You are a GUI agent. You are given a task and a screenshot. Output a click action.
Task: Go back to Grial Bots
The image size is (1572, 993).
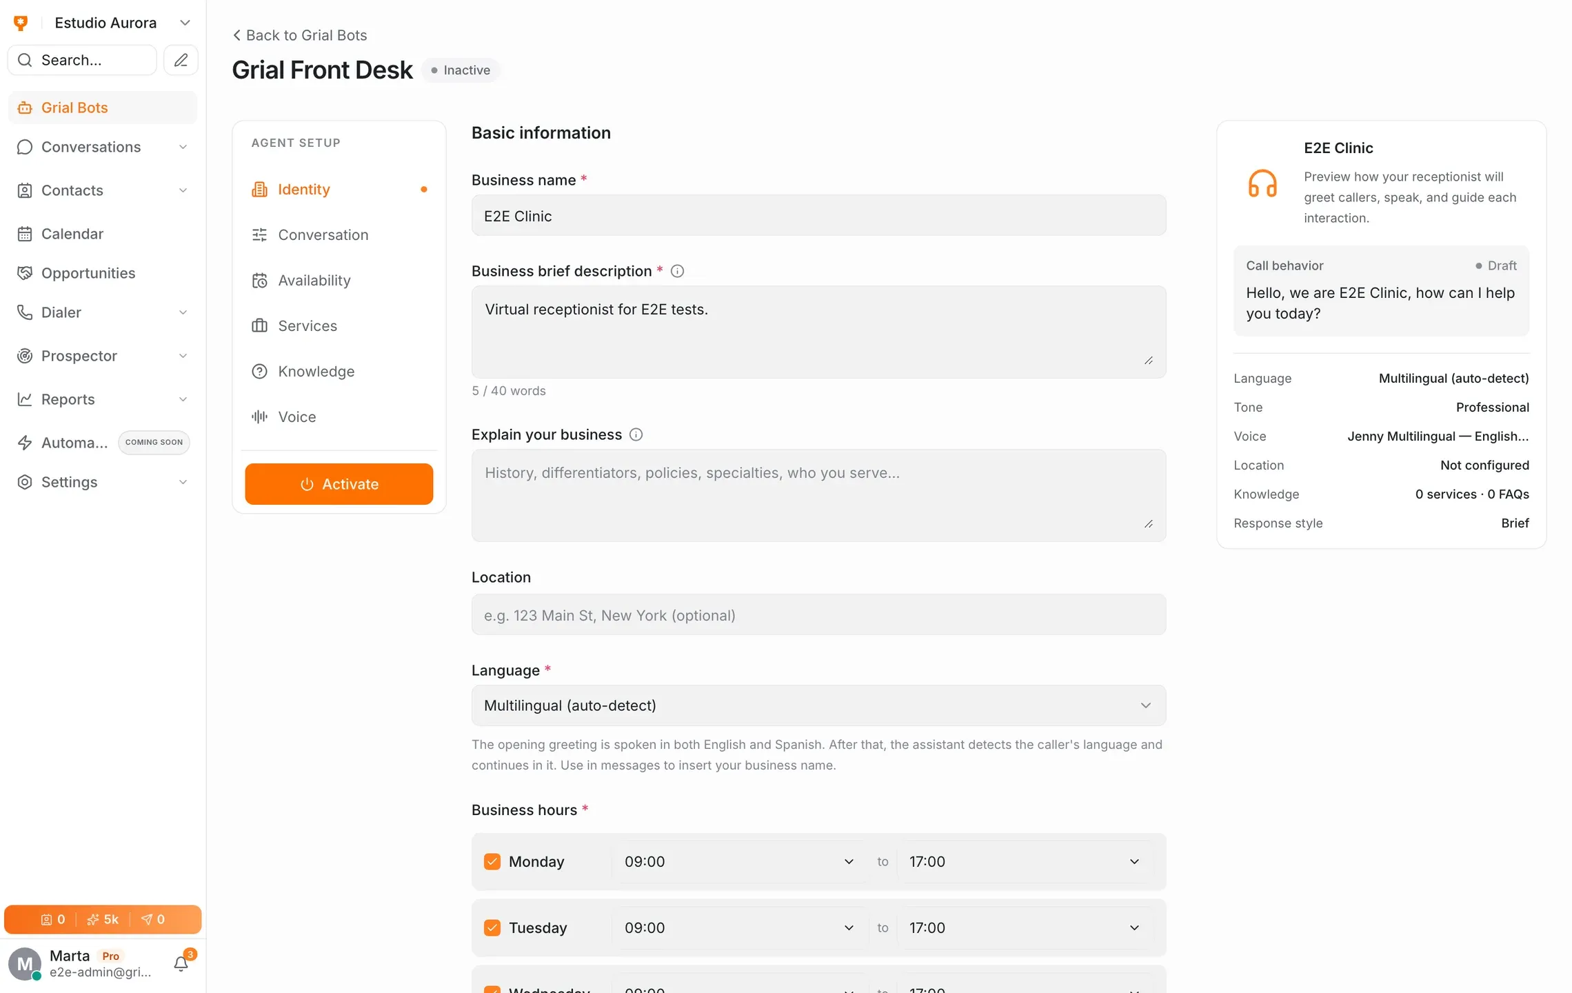tap(300, 35)
